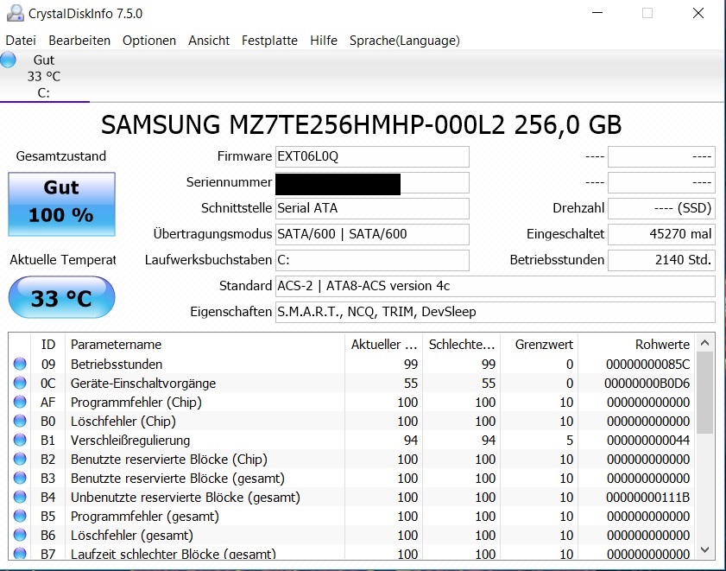The height and width of the screenshot is (571, 726).
Task: Click the Standard field ACS-2
Action: pos(496,287)
